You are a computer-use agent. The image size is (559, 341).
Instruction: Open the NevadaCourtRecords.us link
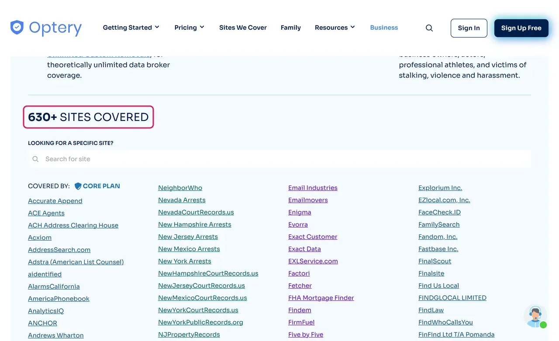tap(196, 212)
